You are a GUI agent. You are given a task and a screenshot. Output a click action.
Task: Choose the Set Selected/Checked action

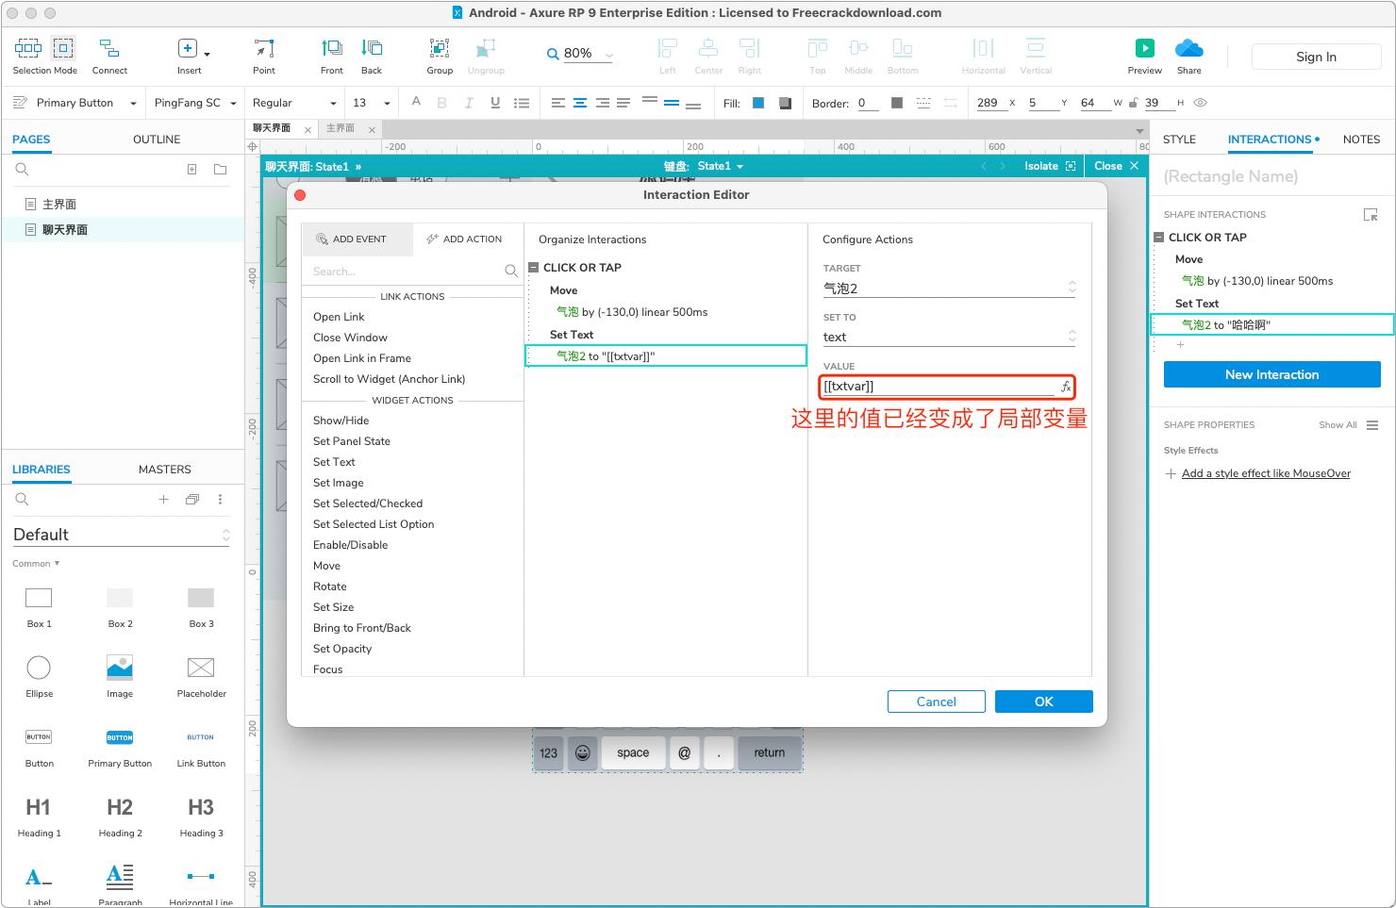368,504
